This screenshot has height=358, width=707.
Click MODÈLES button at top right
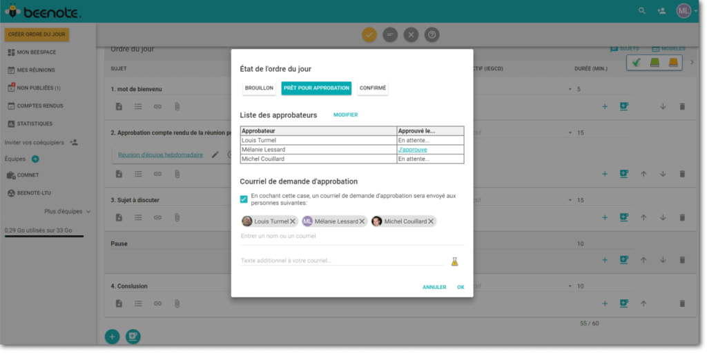click(668, 49)
